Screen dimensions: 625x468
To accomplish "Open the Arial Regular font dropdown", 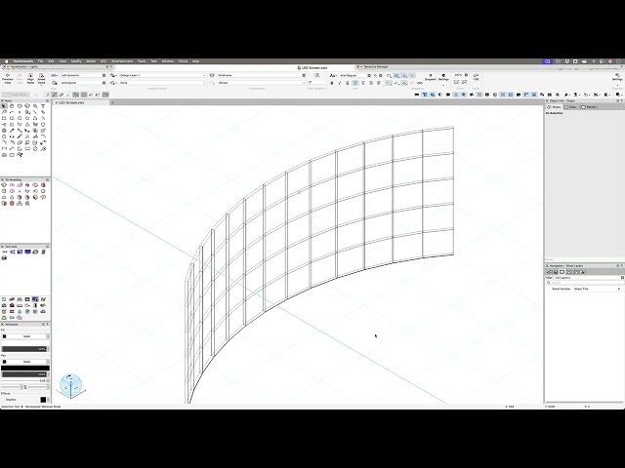I will 354,75.
